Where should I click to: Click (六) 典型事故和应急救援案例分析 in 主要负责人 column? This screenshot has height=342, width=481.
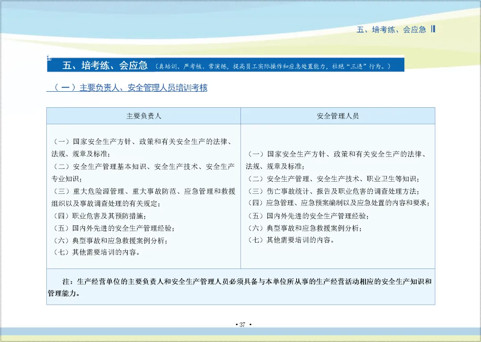[110, 241]
